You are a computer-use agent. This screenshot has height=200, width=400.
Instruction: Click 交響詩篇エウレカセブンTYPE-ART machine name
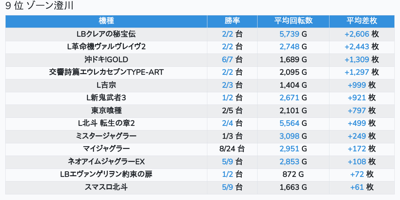click(x=106, y=72)
